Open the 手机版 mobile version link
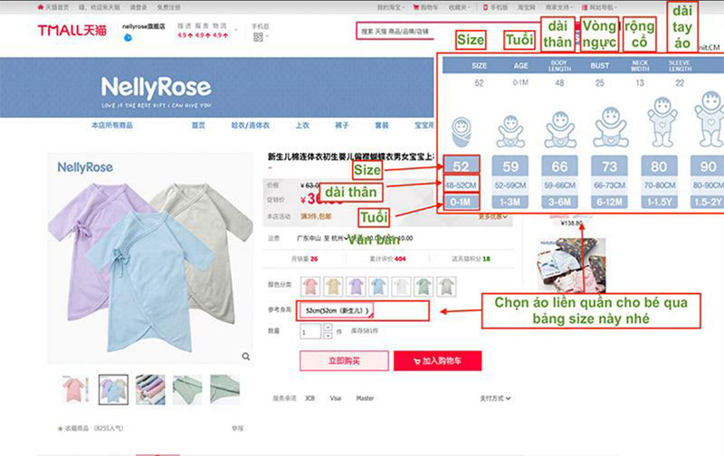 (495, 7)
